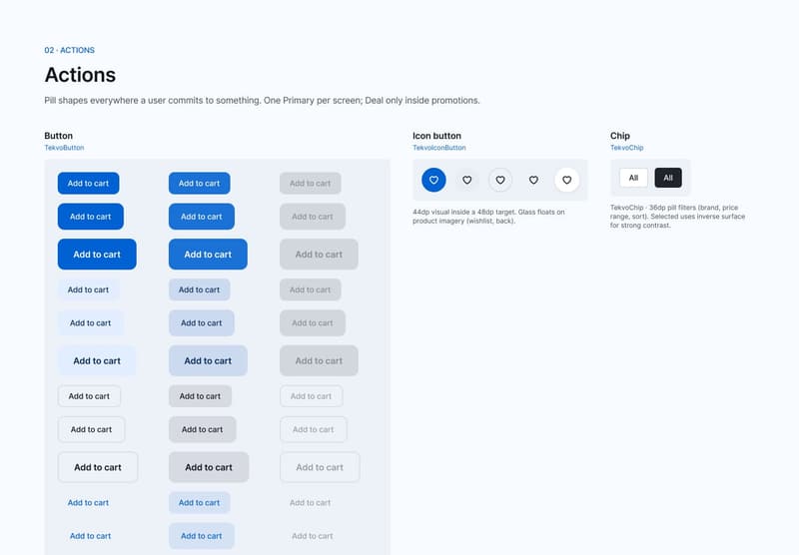
Task: Click smallest solid dark-blue Add to cart button
Action: point(88,184)
